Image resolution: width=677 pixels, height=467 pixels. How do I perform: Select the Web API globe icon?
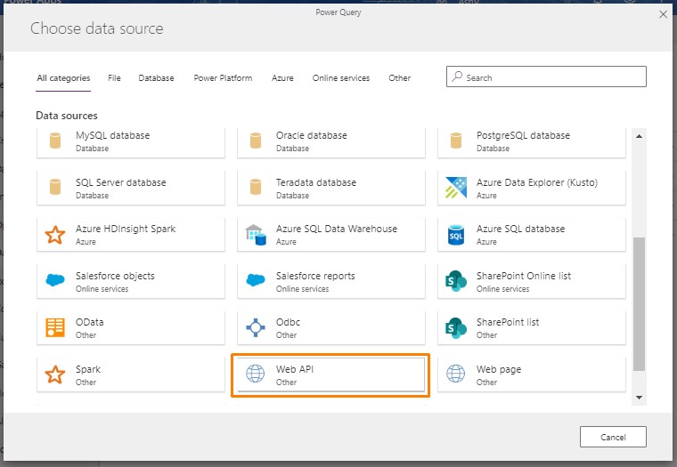[256, 374]
